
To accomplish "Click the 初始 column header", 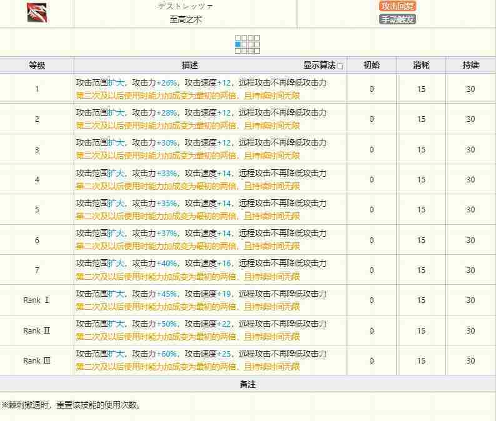I will (371, 65).
